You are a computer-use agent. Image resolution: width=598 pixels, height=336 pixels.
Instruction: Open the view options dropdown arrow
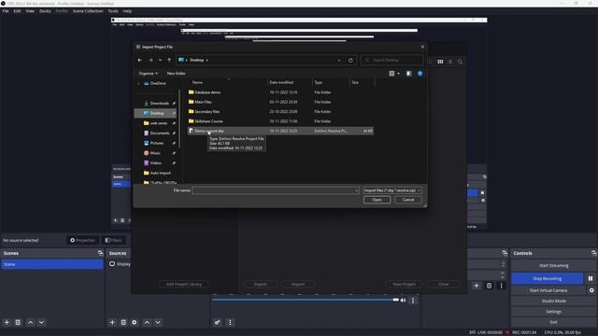399,74
